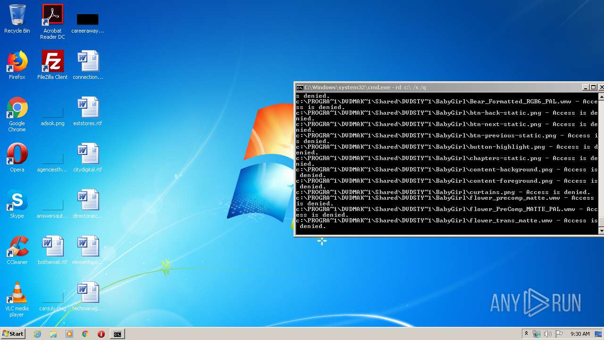Viewport: 604px width, 340px height.
Task: Open the volume tray icon
Action: [548, 334]
